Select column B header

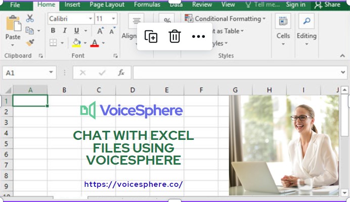(x=64, y=90)
